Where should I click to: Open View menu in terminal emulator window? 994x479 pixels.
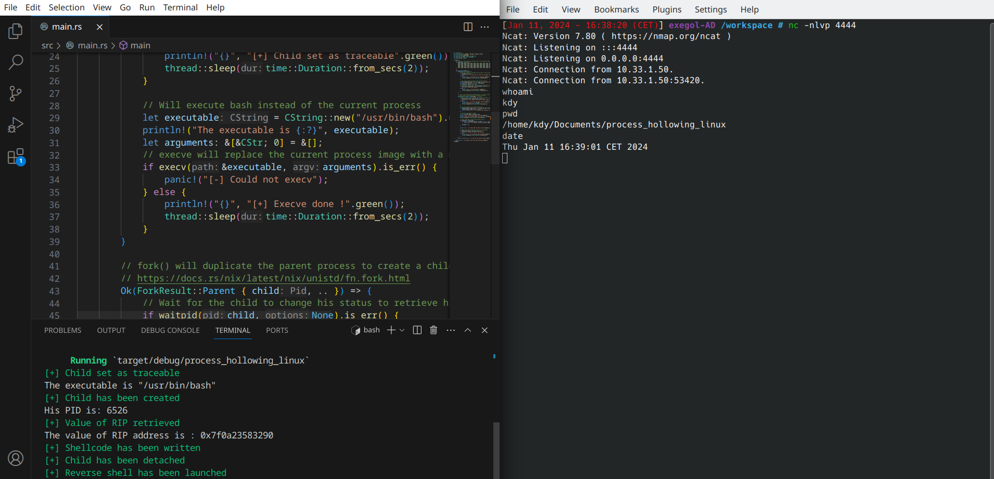pos(571,9)
